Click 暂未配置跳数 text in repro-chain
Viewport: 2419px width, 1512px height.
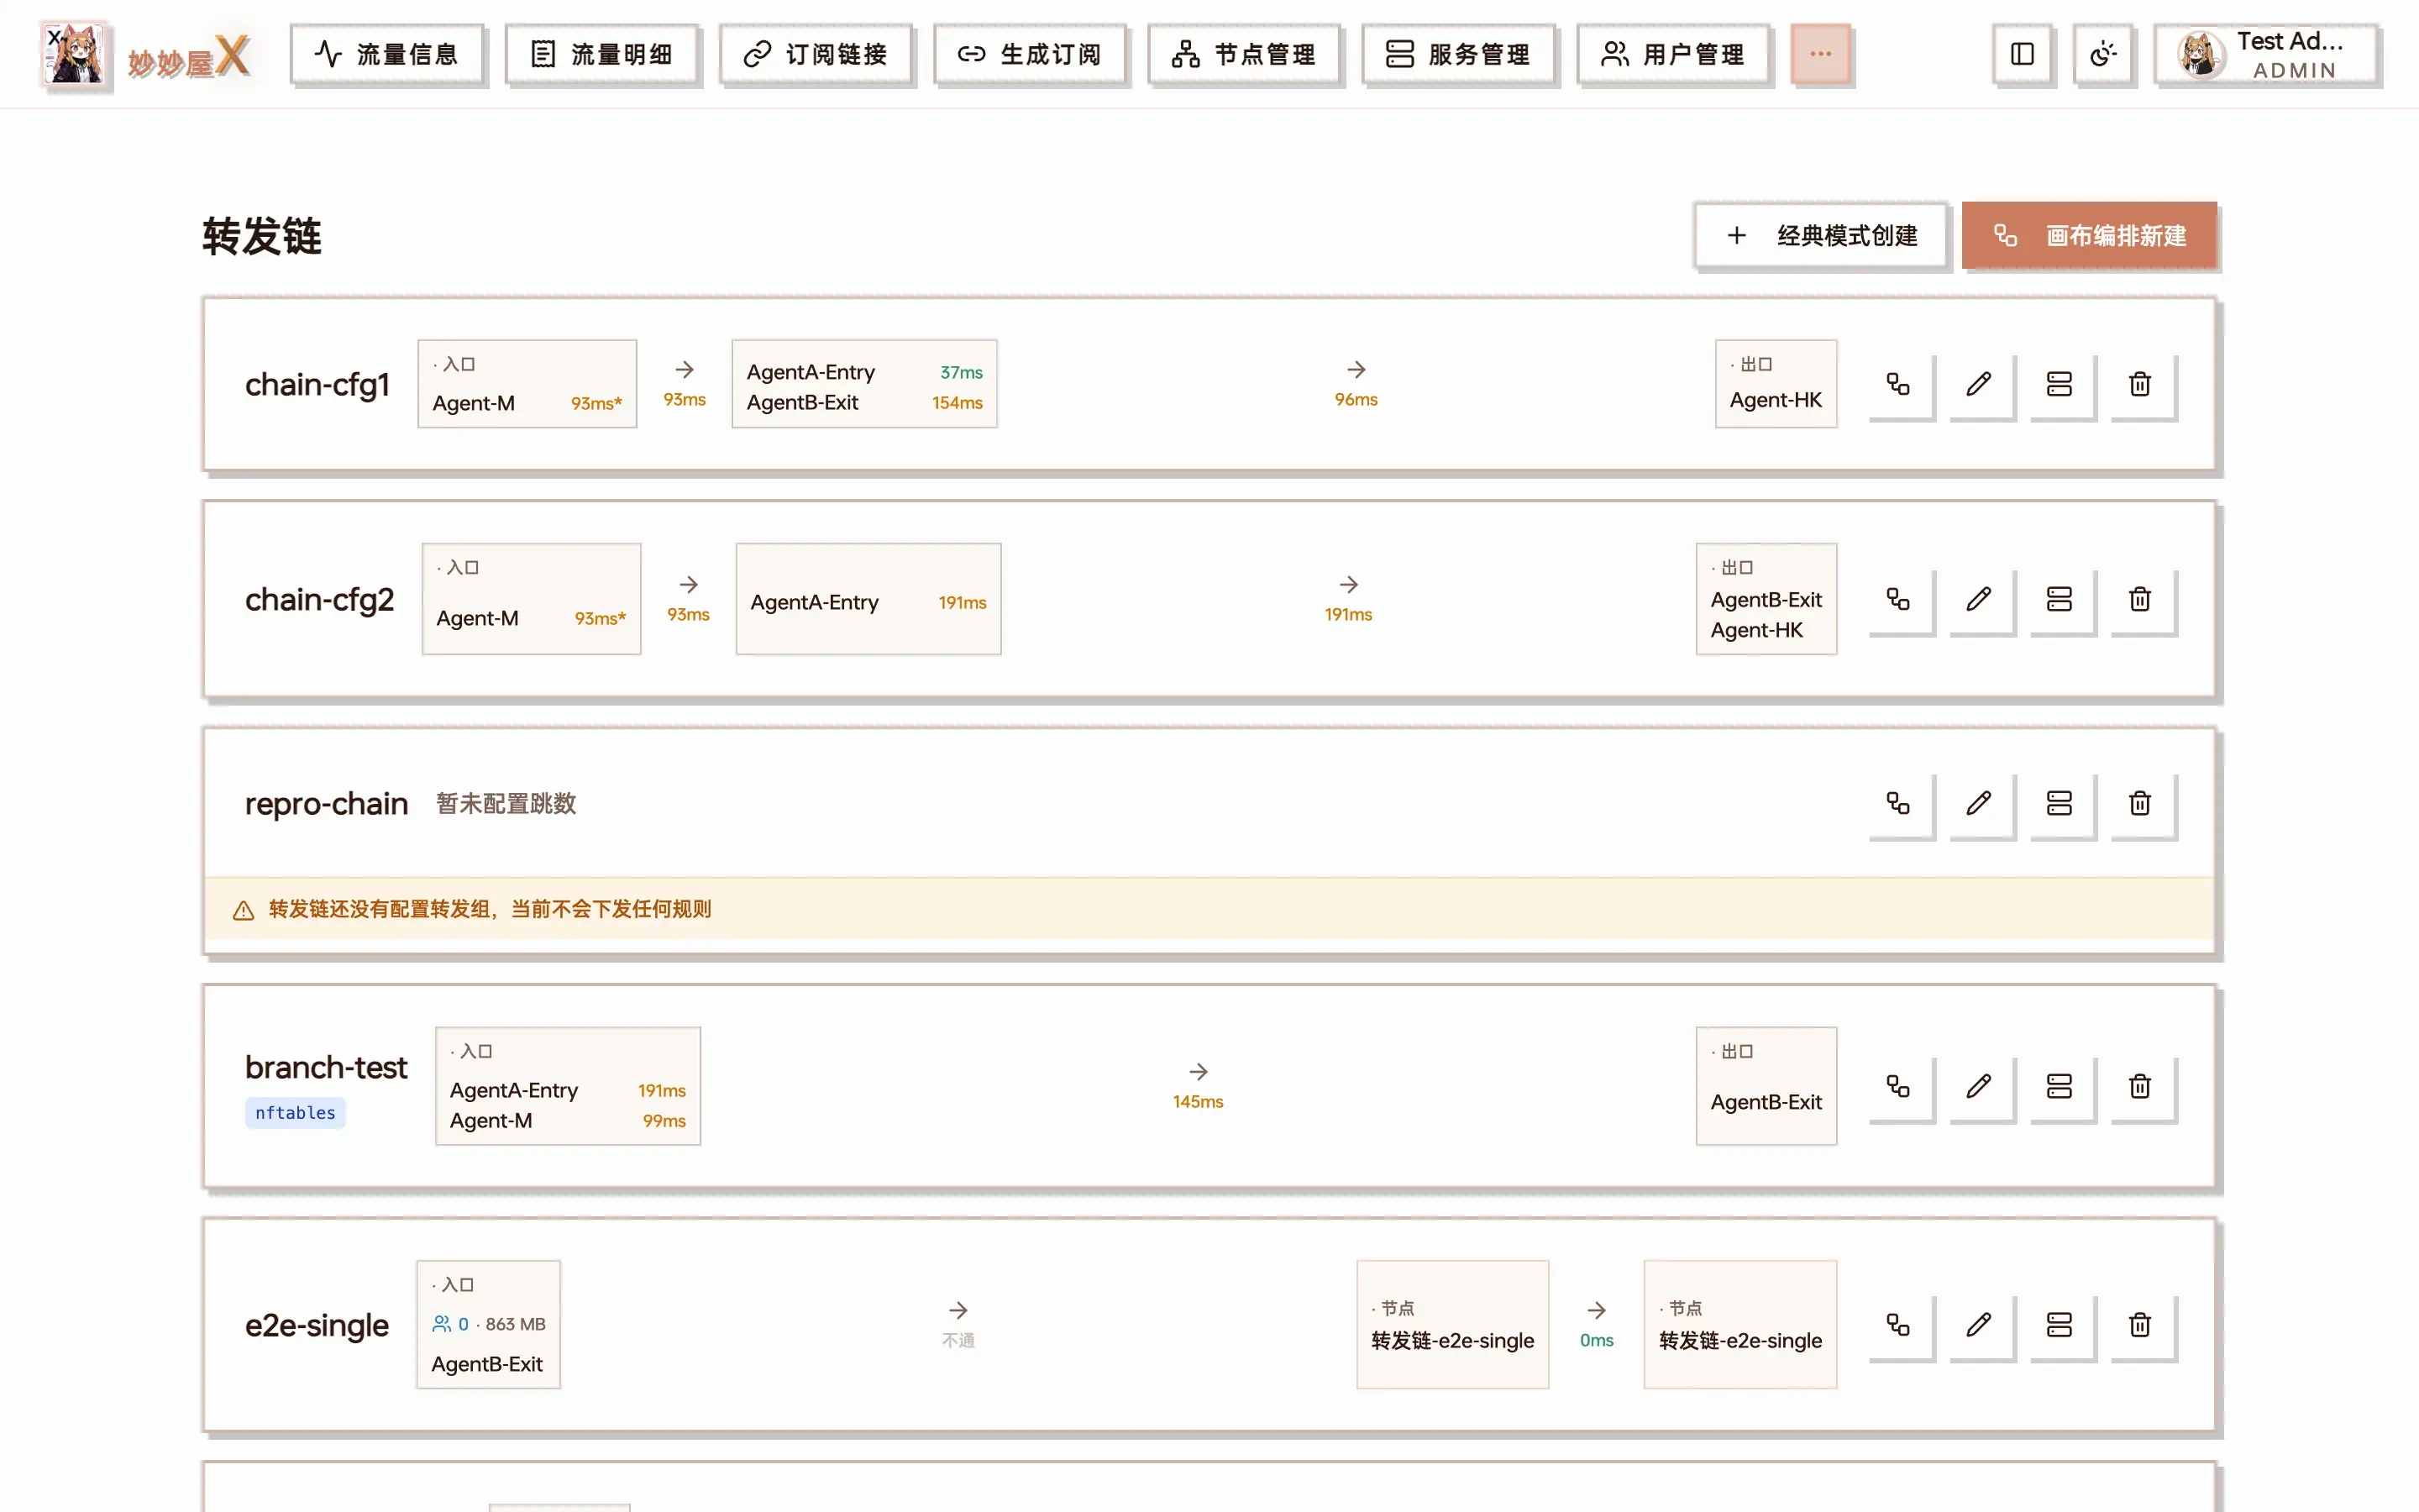click(506, 804)
